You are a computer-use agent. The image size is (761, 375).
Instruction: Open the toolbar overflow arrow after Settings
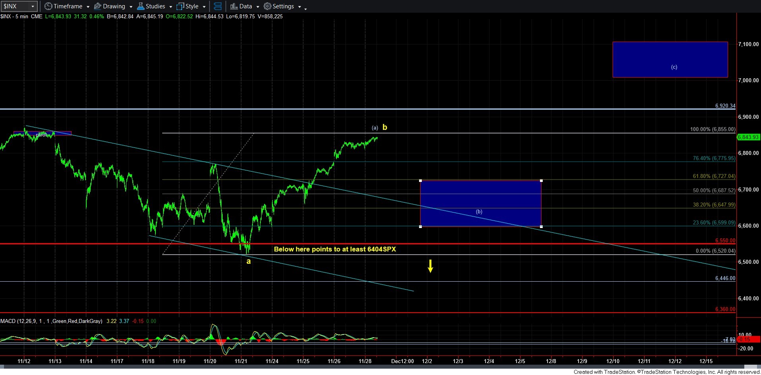point(305,8)
